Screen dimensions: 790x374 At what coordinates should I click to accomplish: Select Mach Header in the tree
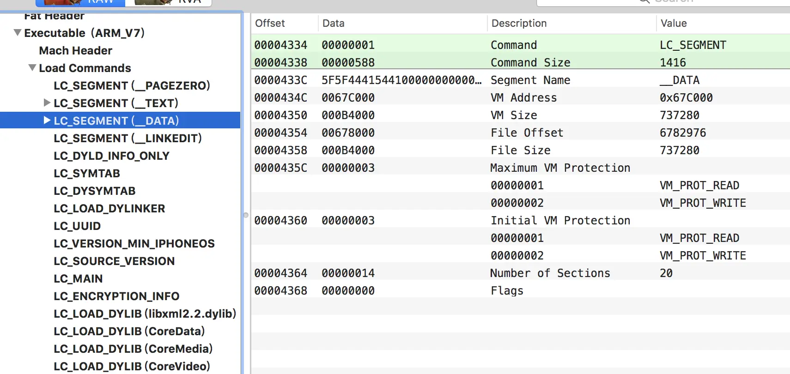75,50
